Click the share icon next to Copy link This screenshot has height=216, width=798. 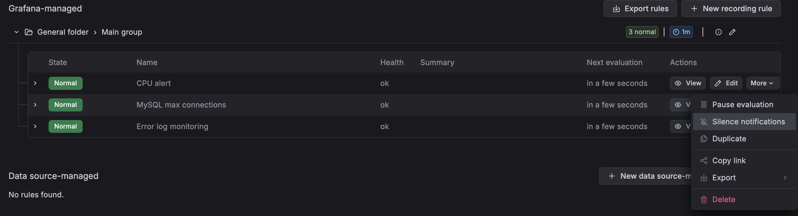click(704, 161)
